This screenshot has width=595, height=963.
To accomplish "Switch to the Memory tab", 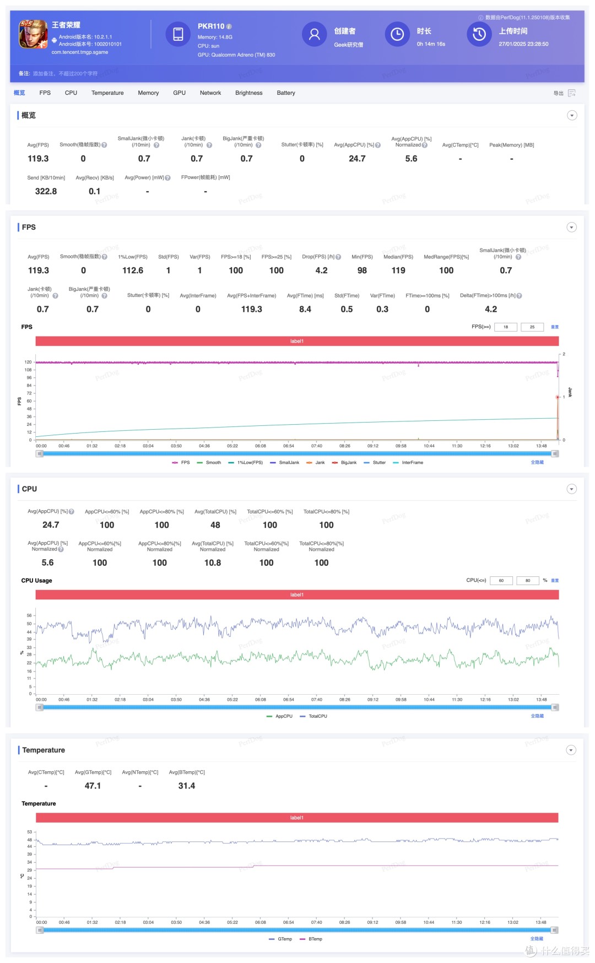I will 148,93.
